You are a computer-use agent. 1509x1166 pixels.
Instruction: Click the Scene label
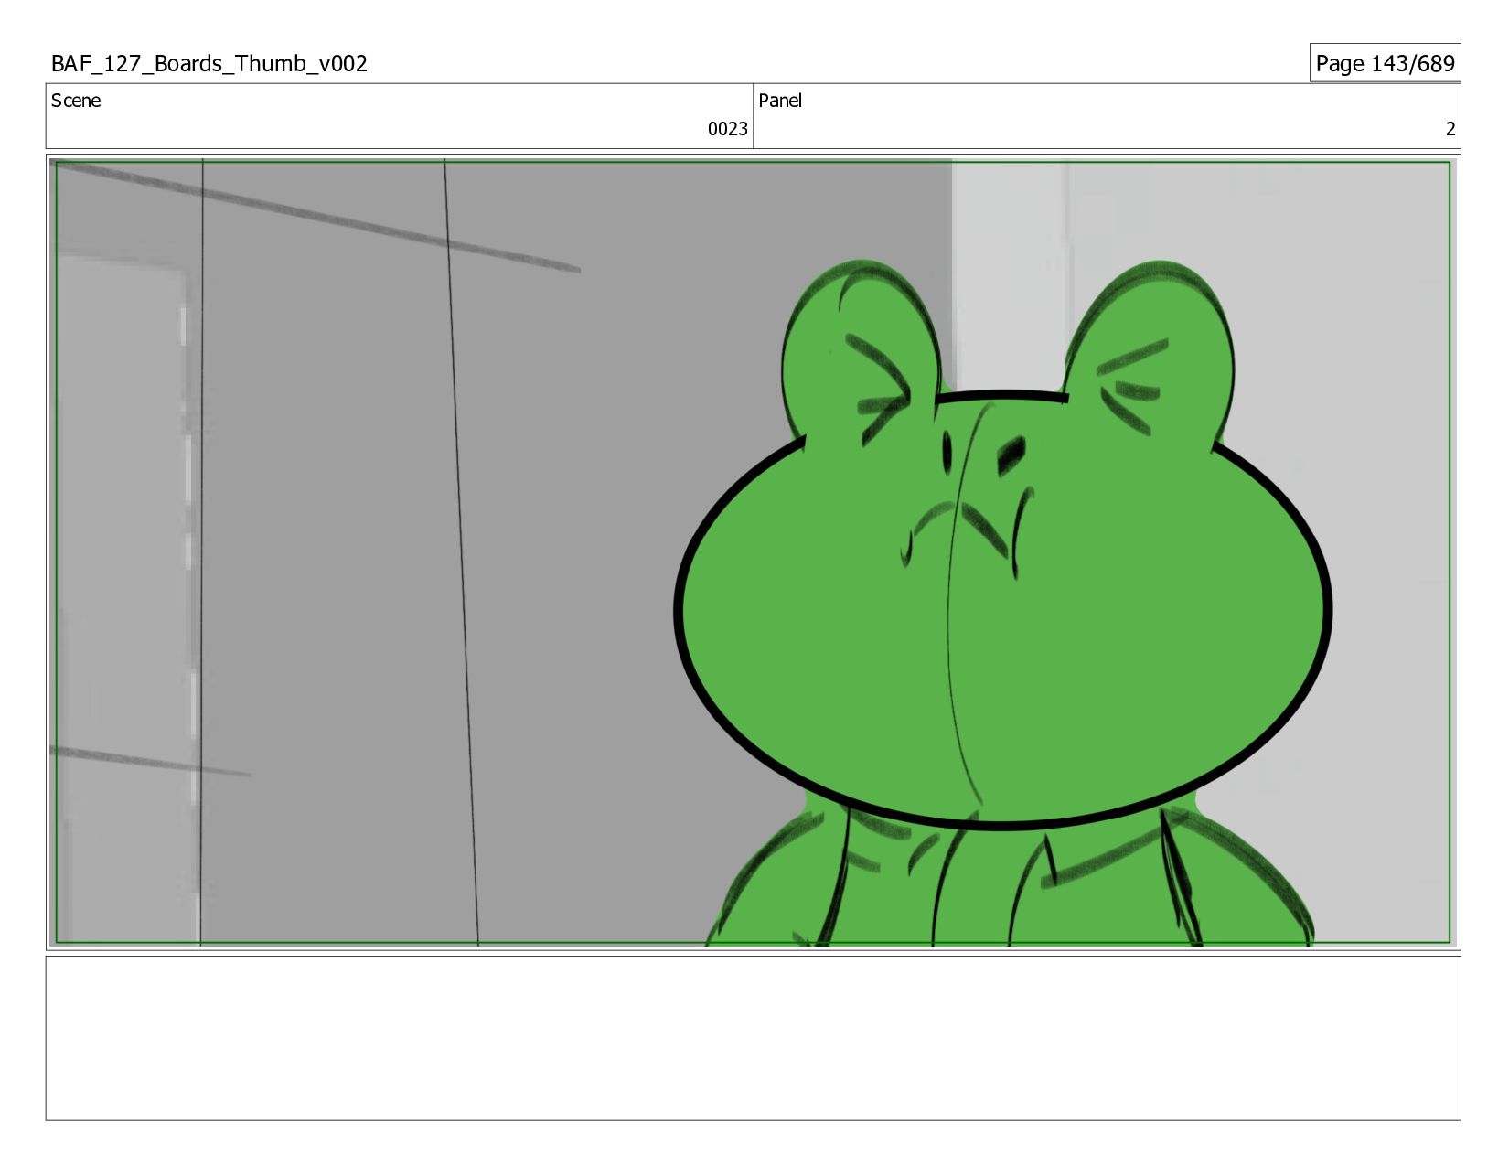(x=76, y=101)
